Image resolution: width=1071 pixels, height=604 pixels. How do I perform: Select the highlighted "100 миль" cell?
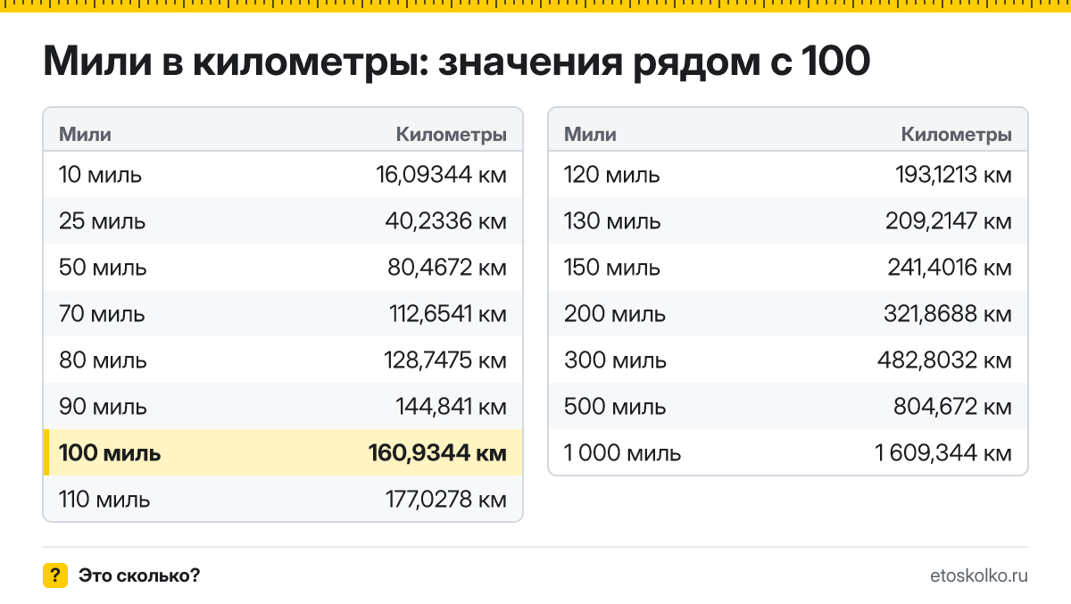110,452
